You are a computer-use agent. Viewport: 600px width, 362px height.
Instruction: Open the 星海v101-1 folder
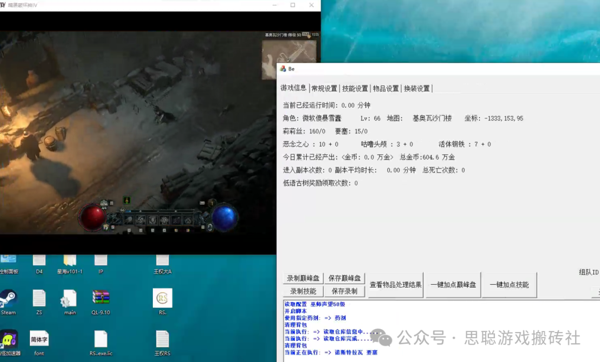click(x=69, y=261)
